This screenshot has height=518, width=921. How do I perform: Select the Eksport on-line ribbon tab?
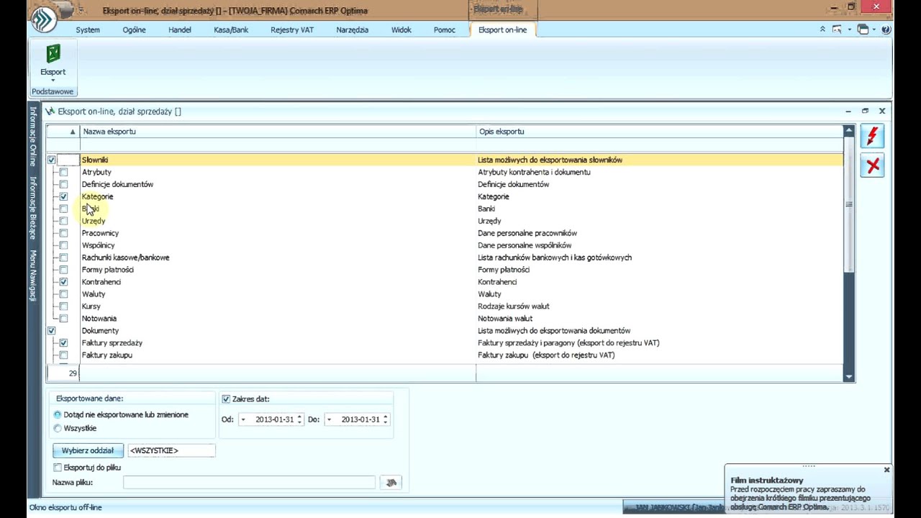pyautogui.click(x=502, y=29)
